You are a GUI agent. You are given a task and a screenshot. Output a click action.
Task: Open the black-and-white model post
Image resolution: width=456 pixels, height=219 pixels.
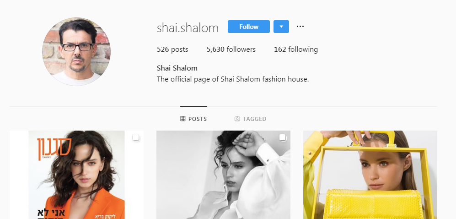[223, 175]
